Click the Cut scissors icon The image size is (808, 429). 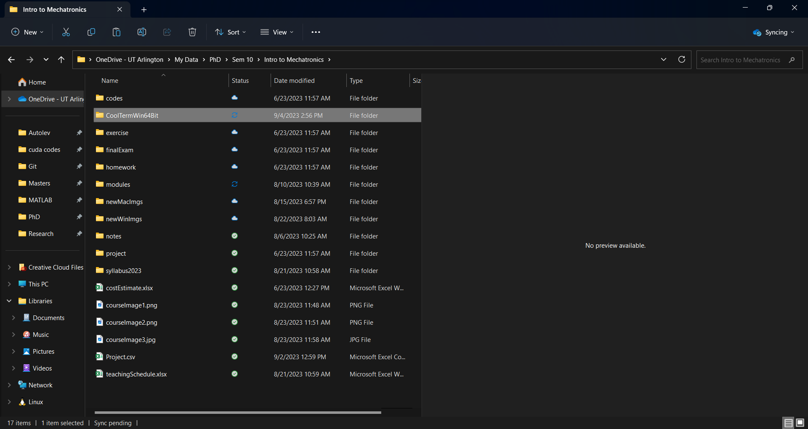[x=66, y=32]
